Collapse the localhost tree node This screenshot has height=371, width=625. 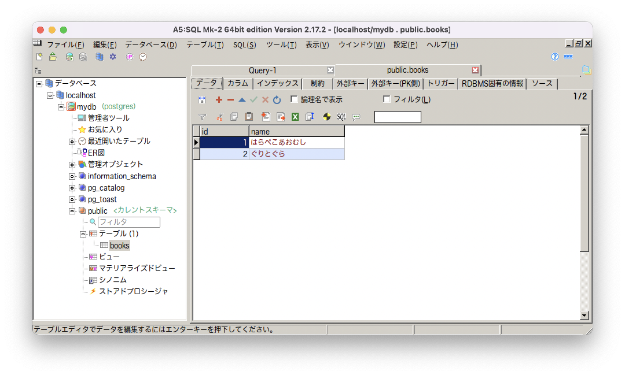click(50, 95)
